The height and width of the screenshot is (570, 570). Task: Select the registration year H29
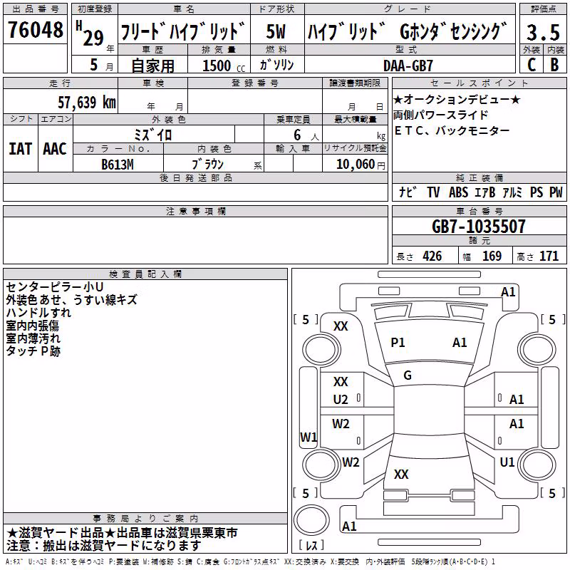tap(90, 33)
